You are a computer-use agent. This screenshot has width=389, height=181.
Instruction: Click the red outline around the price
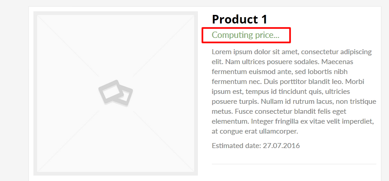coord(246,28)
